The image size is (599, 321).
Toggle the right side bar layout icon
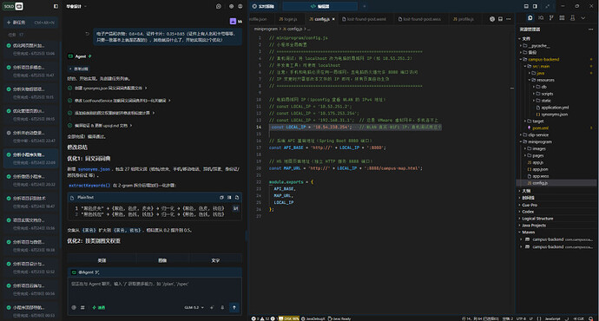(x=535, y=6)
